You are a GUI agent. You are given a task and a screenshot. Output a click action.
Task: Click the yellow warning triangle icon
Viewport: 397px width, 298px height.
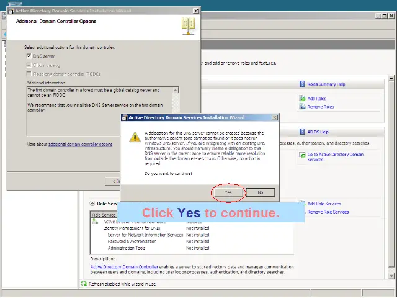pos(135,137)
